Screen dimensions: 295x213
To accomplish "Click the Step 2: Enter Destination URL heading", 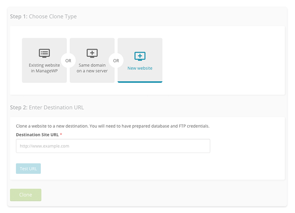I will [x=47, y=107].
